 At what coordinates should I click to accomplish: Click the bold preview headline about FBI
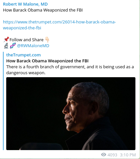click(47, 61)
